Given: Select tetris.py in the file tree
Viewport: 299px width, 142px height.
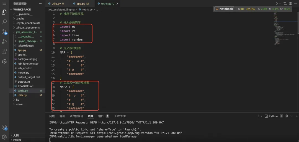Looking at the screenshot, I should 27,91.
